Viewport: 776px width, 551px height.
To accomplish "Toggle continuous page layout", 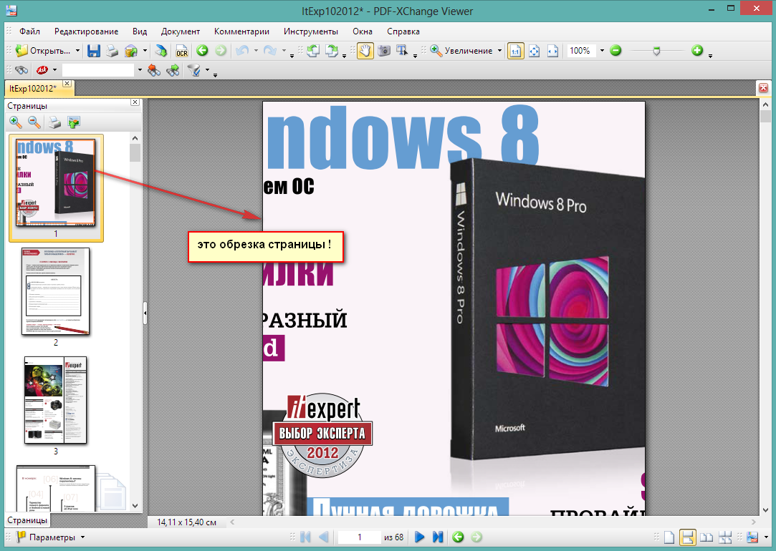I will click(687, 537).
